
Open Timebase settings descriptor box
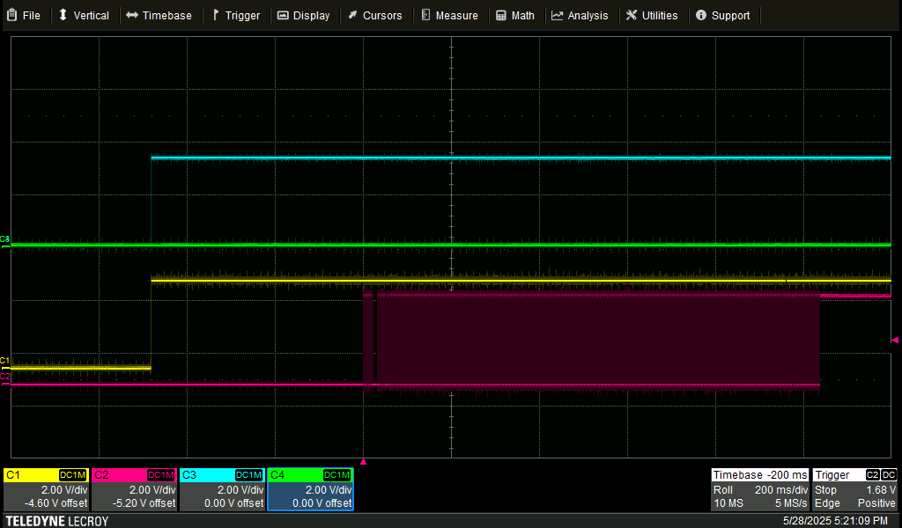760,489
